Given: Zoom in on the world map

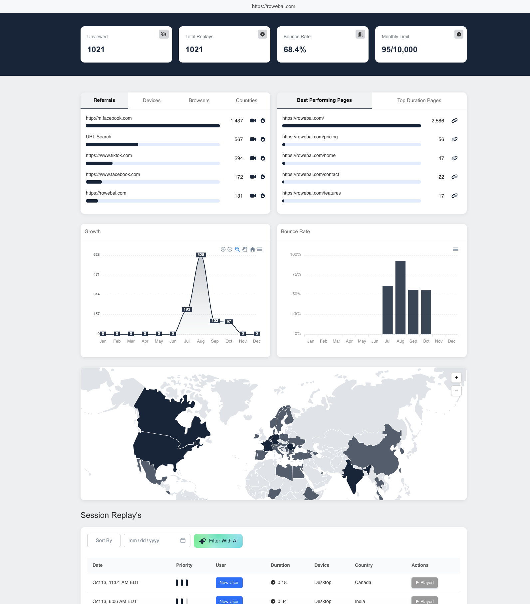Looking at the screenshot, I should [x=456, y=377].
